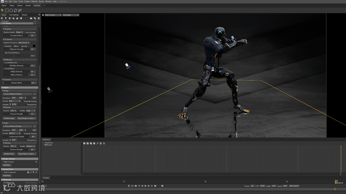Disable the Local Reflections checkbox

click(x=4, y=63)
